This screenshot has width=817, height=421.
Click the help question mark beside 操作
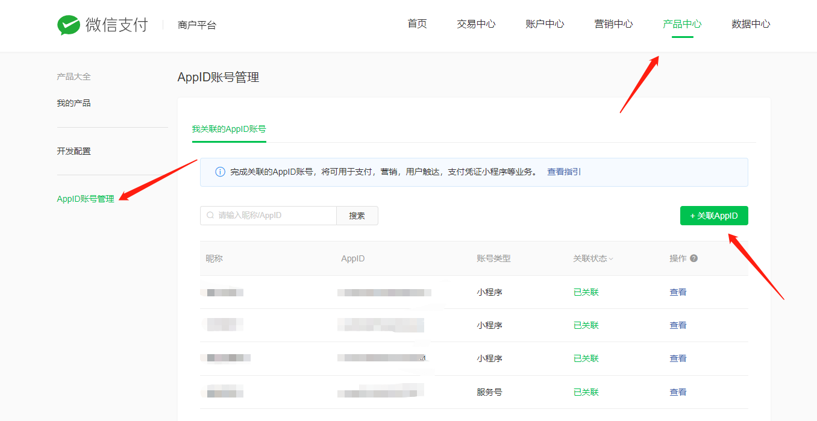pyautogui.click(x=694, y=258)
